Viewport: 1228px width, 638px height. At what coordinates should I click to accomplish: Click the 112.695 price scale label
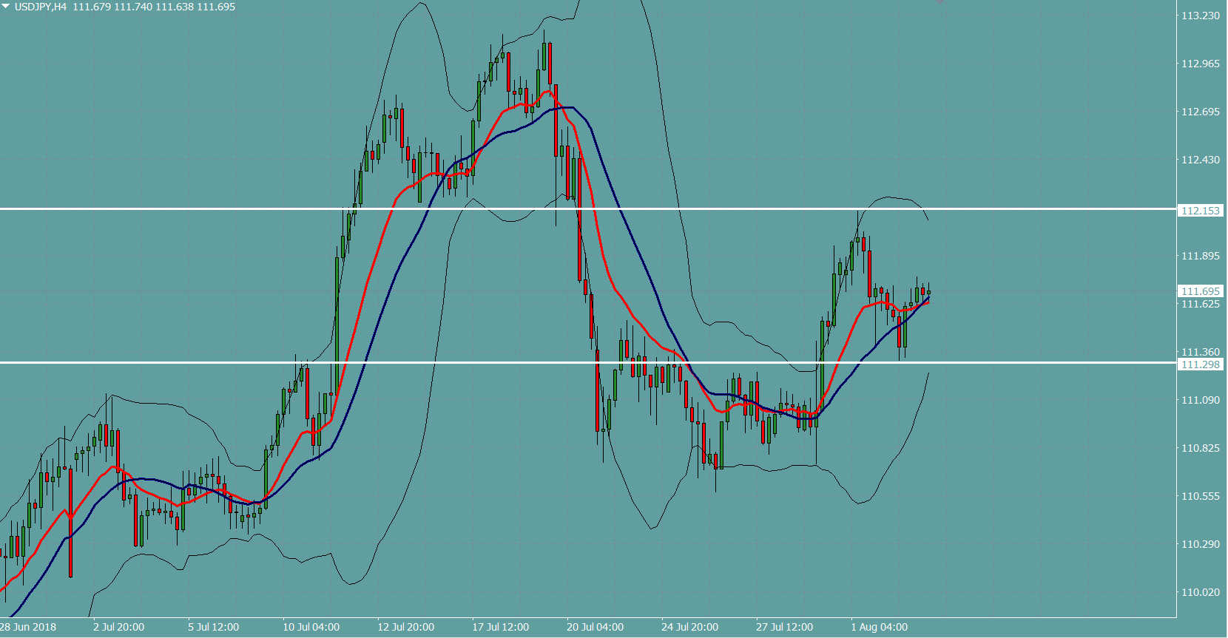pos(1200,112)
